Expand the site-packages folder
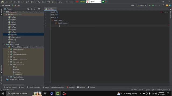Viewport: 172px width, 96px height. (9, 62)
